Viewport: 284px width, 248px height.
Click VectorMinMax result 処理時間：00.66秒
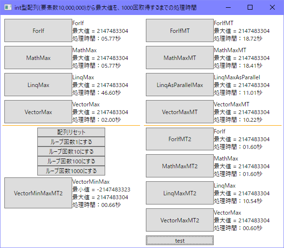click(x=96, y=205)
